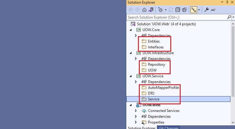Expand Dependencies under UOW.Core
The height and width of the screenshot is (129, 235).
tap(136, 36)
